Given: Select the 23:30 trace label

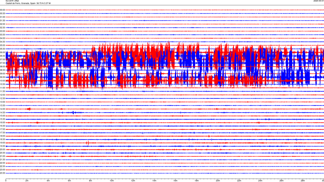Looking at the screenshot, I should tap(2, 173).
